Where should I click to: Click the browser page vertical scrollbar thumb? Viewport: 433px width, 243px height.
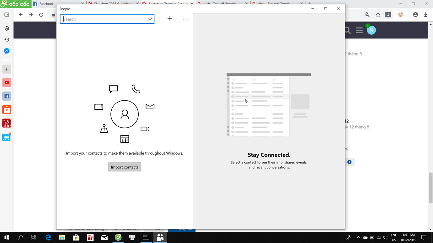(x=430, y=188)
